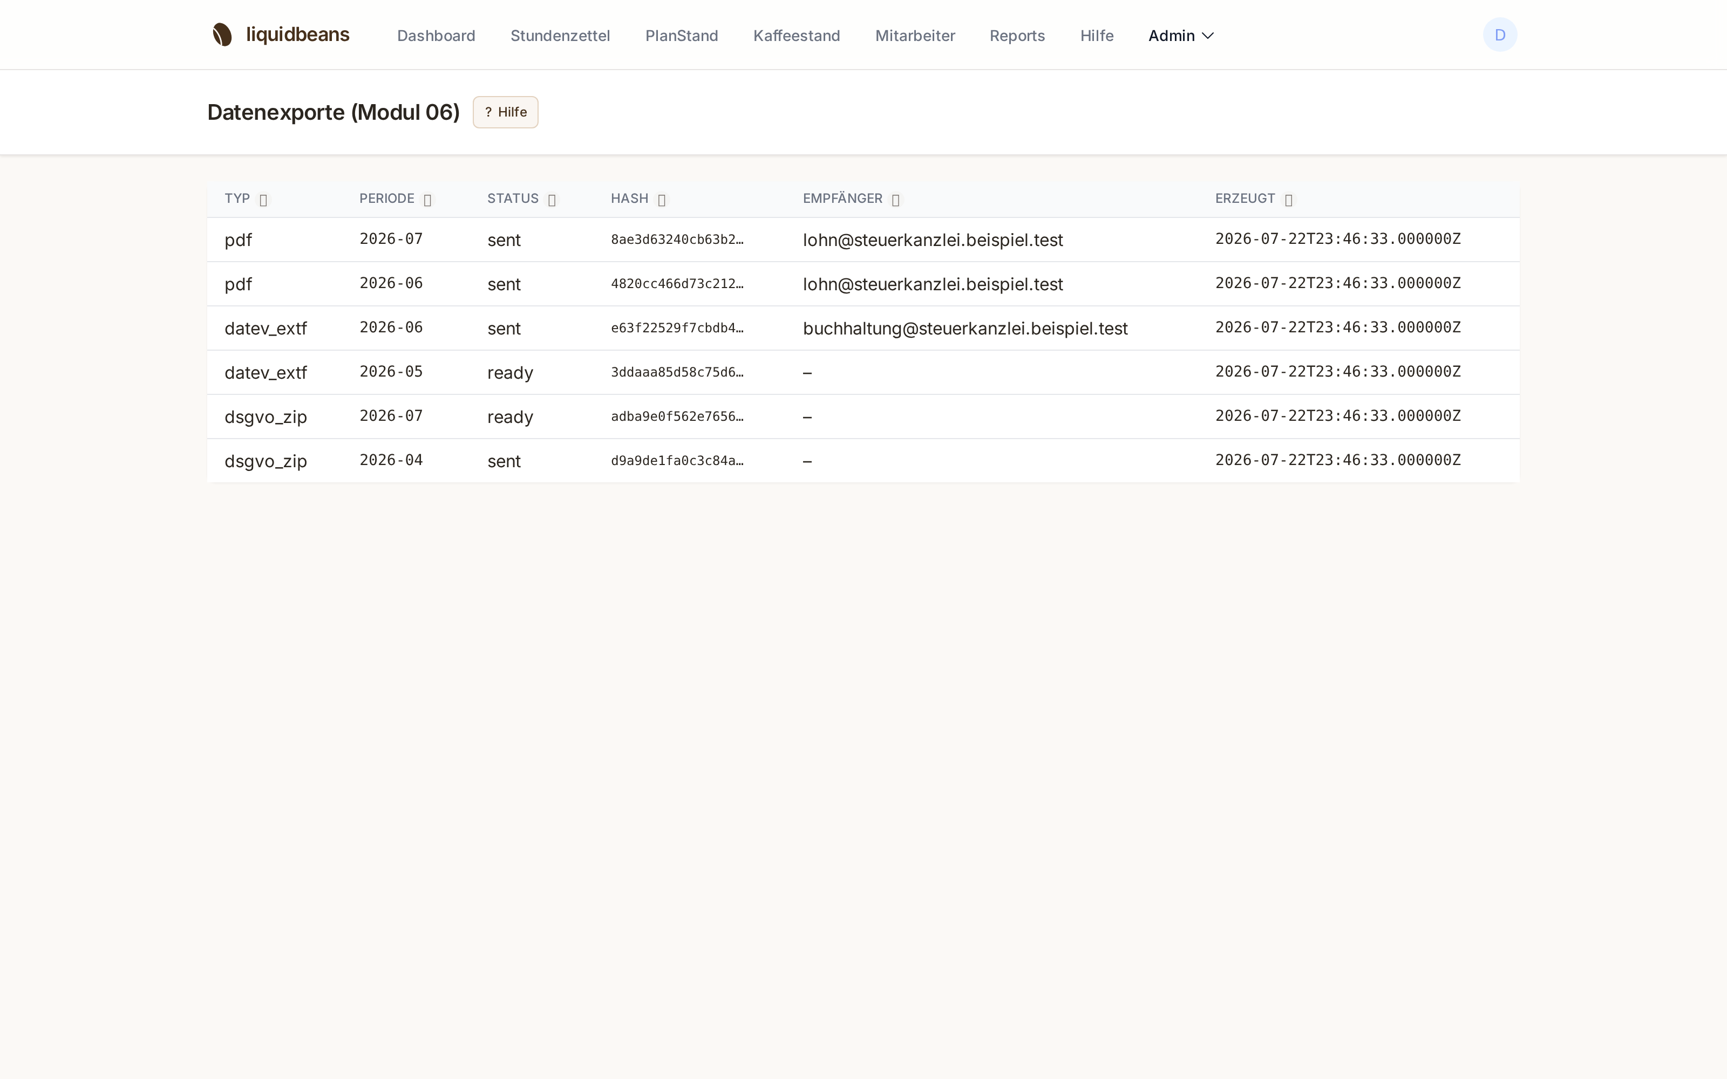Open the user avatar D menu
Image resolution: width=1727 pixels, height=1079 pixels.
click(1499, 35)
